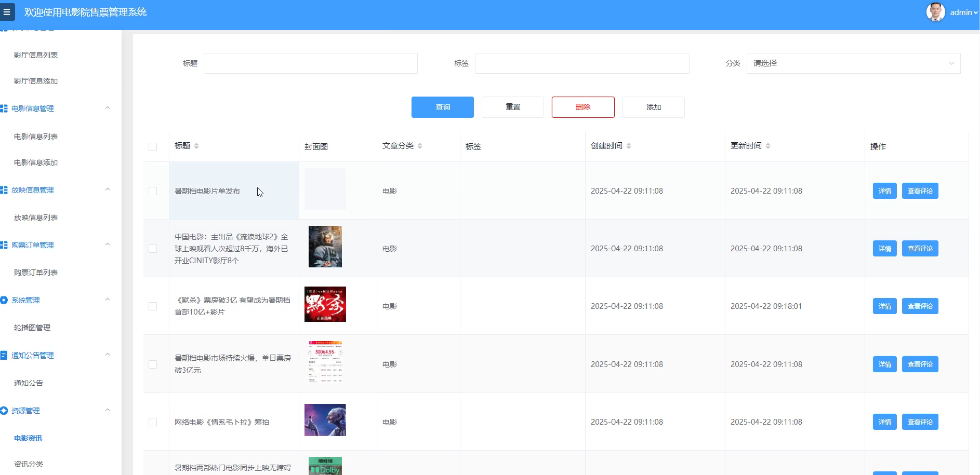Open 详情 for 单日票房破3亿元 article
The width and height of the screenshot is (980, 475).
[x=885, y=364]
